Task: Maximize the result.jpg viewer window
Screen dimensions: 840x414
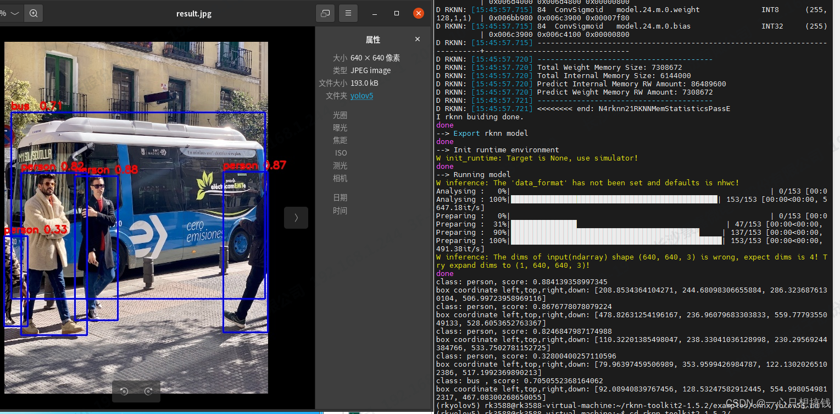Action: (397, 14)
